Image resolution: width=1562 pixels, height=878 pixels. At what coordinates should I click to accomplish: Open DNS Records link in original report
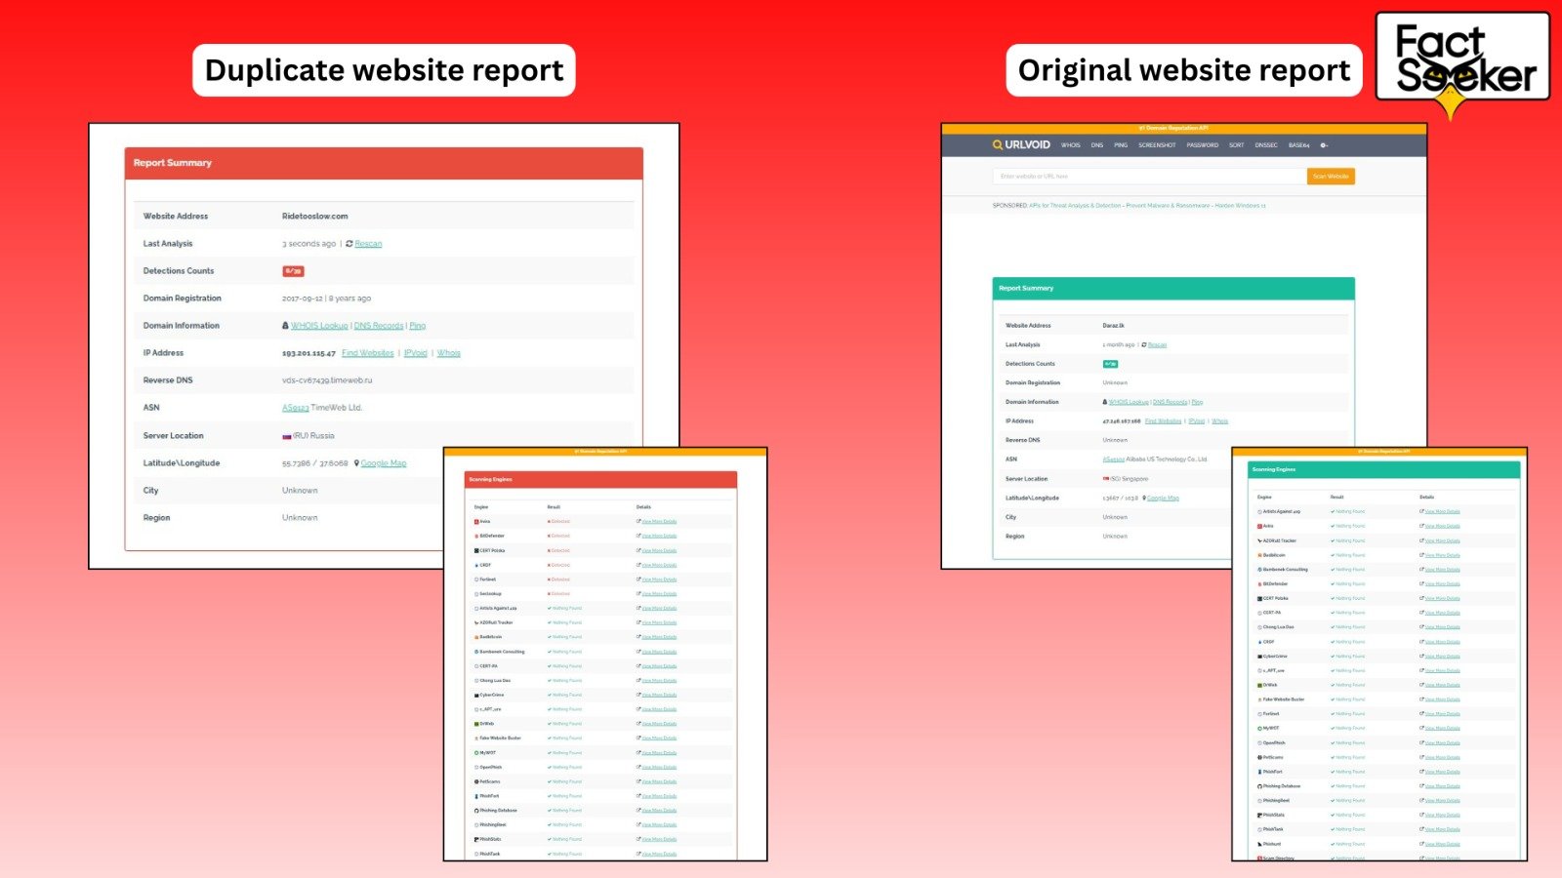pyautogui.click(x=1171, y=402)
